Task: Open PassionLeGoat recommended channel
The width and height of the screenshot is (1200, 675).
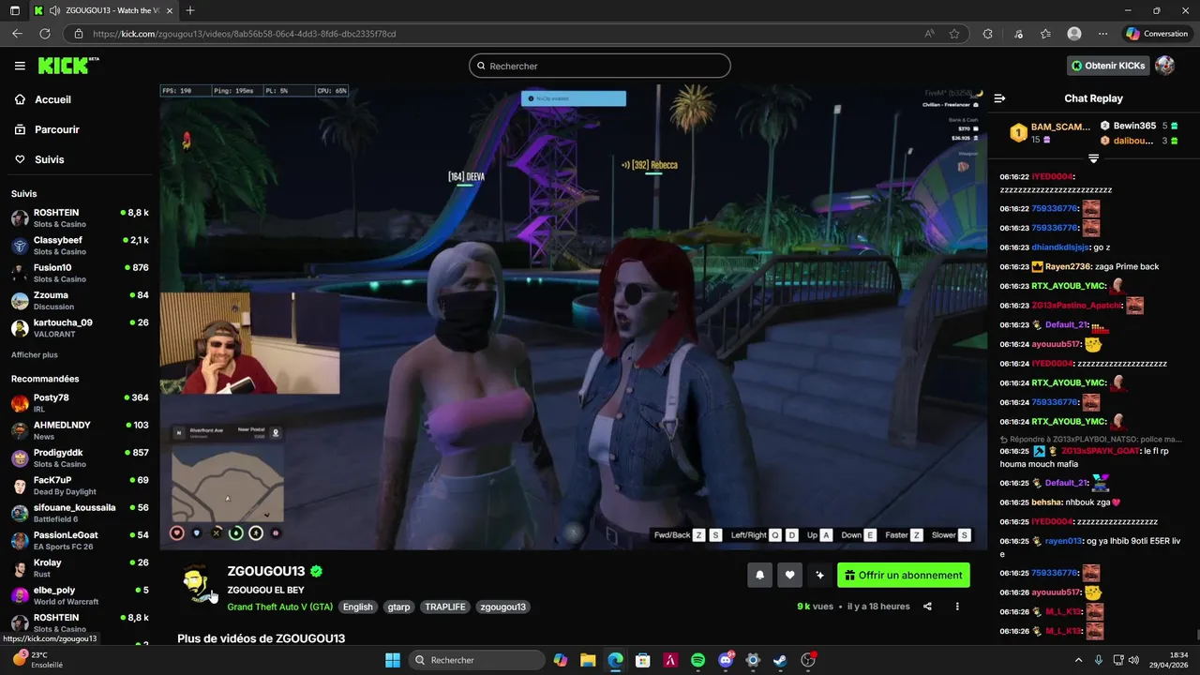Action: pyautogui.click(x=80, y=540)
